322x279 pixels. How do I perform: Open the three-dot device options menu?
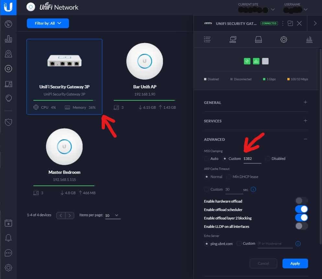[283, 23]
